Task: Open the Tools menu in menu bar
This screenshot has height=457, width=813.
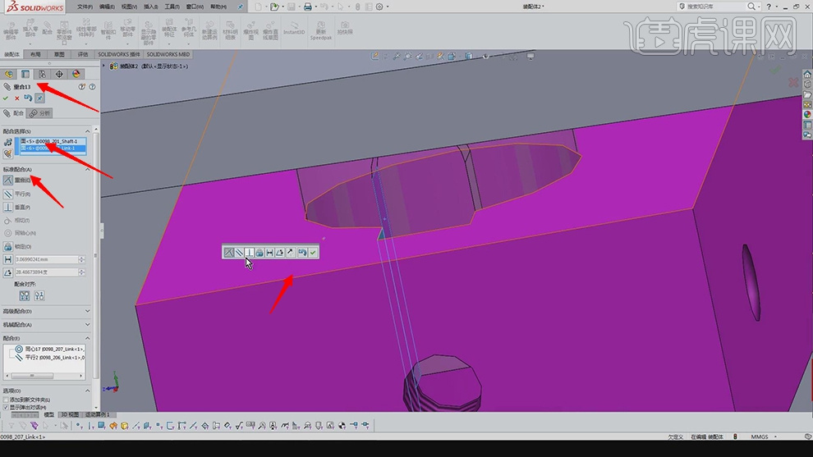Action: (172, 7)
